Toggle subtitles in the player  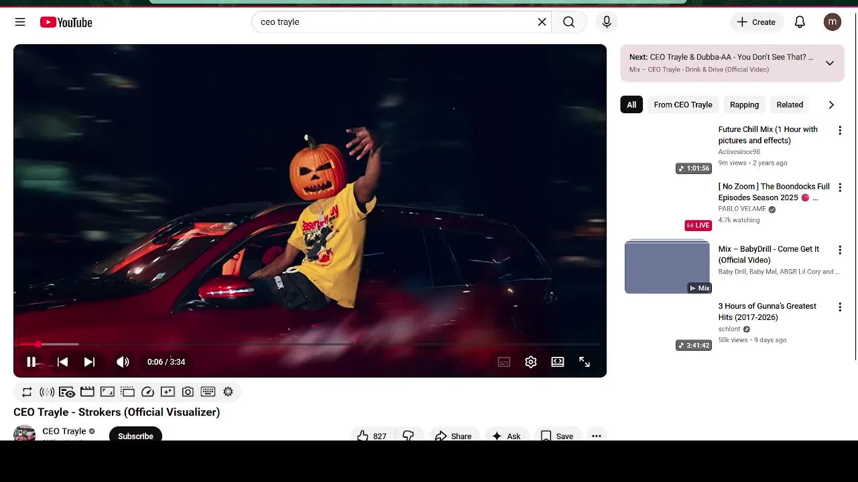click(x=504, y=362)
